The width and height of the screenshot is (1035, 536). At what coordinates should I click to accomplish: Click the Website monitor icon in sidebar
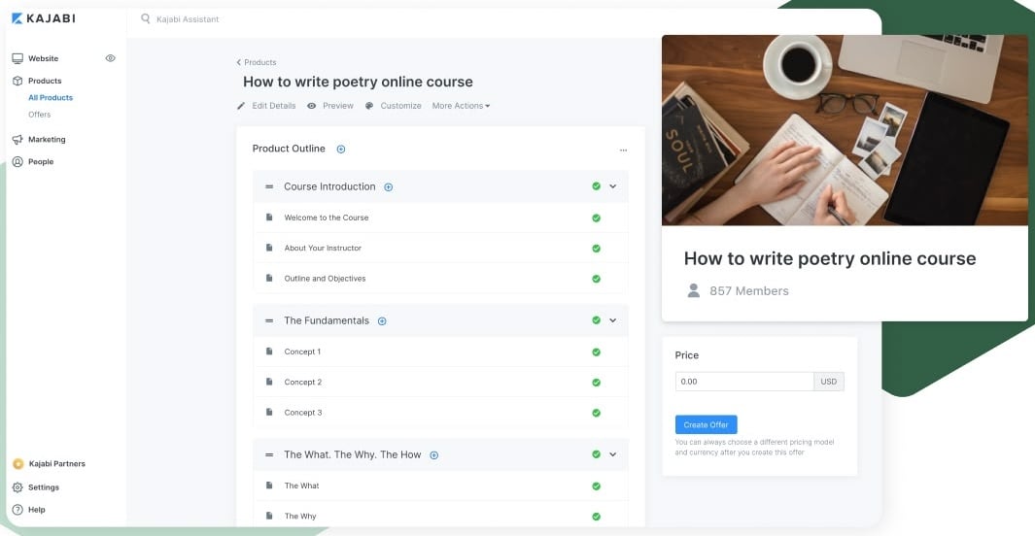pyautogui.click(x=17, y=58)
